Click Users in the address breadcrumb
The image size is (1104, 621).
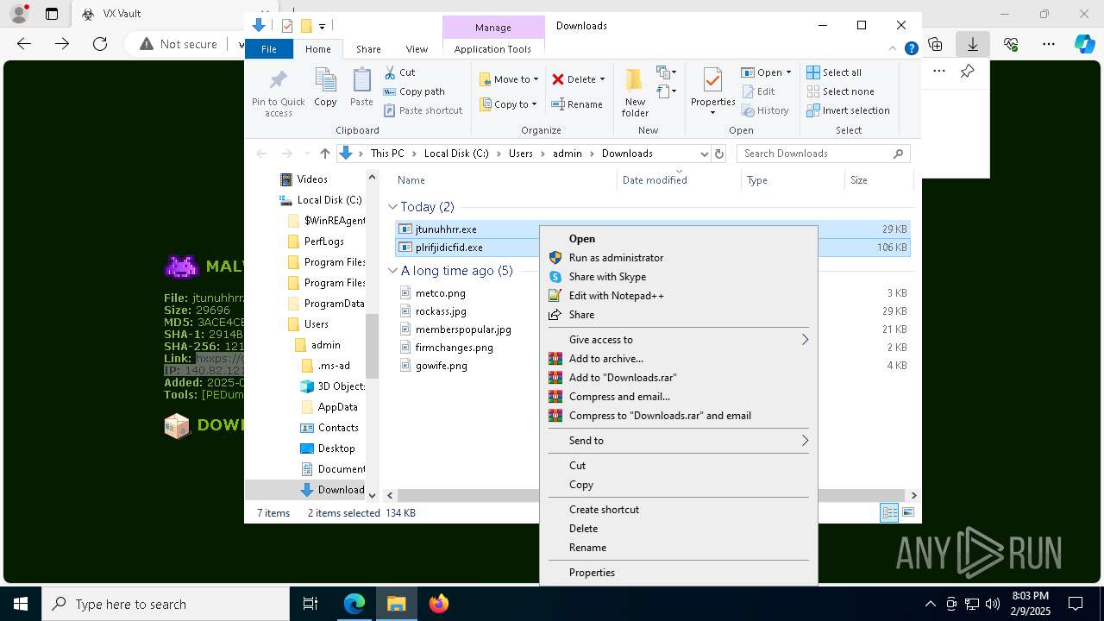(520, 154)
